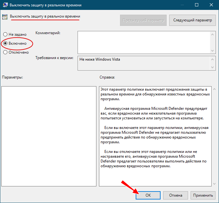Click the 'Выключить защиту в реальном времени' heading
The image size is (219, 203).
(45, 16)
